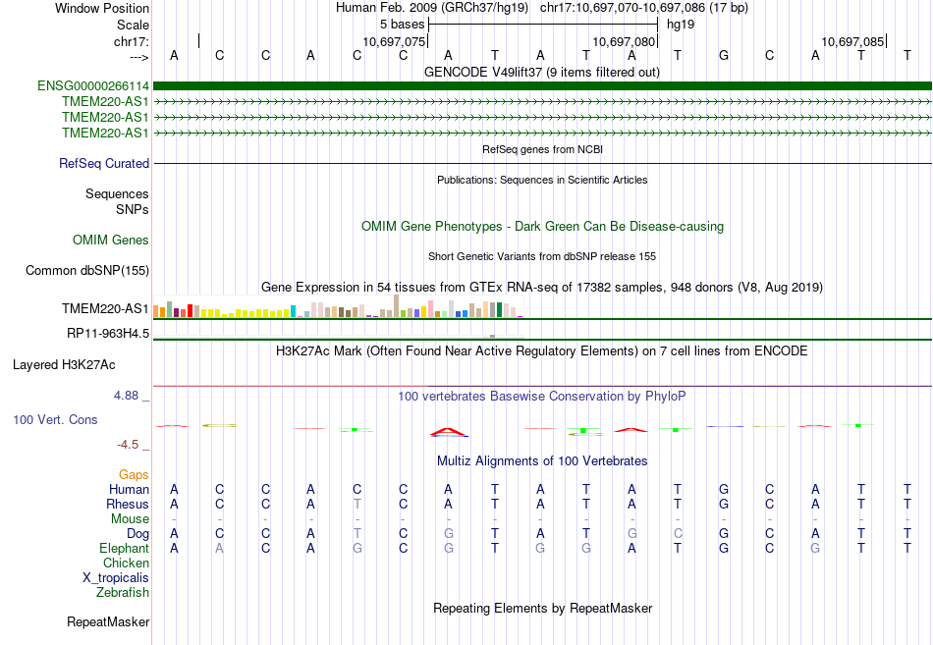Viewport: 933px width, 645px height.
Task: Select TMEM220-AS1 label beside GTEx bar chart
Action: pos(105,308)
